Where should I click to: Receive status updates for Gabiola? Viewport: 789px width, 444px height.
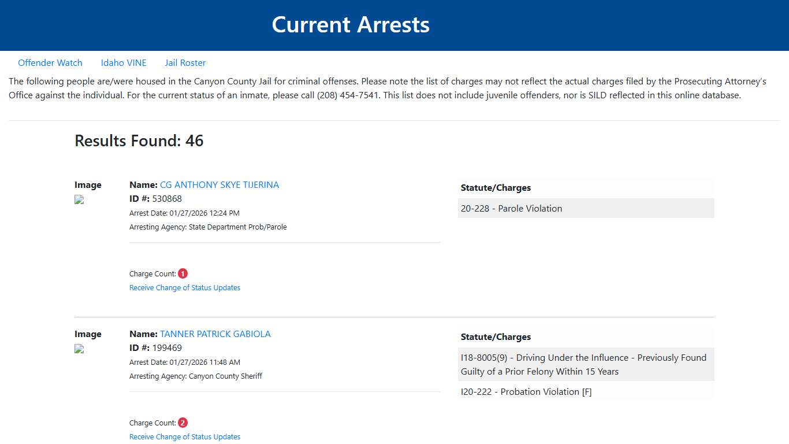[185, 436]
